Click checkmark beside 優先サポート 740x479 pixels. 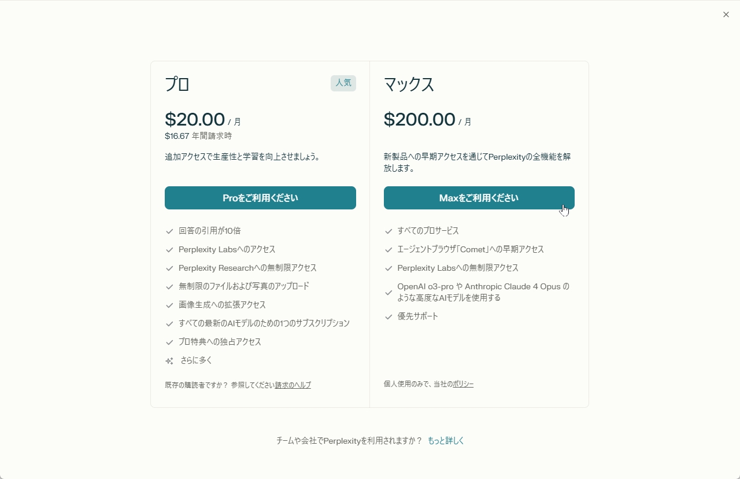[388, 317]
